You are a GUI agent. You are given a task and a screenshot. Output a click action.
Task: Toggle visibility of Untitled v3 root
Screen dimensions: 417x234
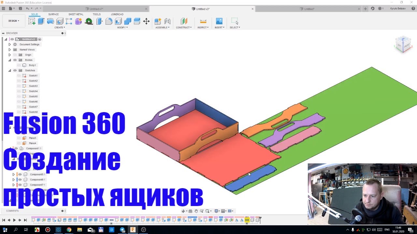(x=12, y=39)
